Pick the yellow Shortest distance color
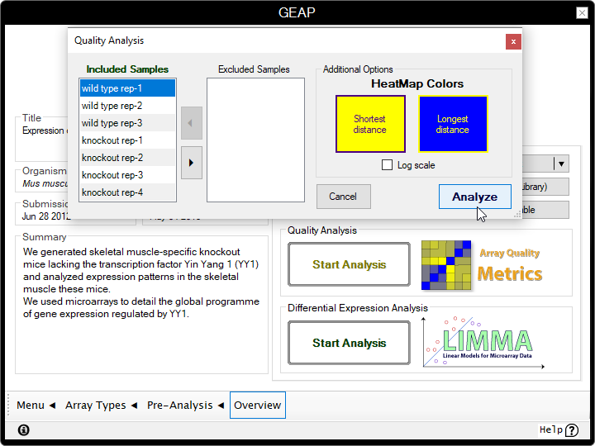Screen dimensions: 595x446 pyautogui.click(x=370, y=124)
